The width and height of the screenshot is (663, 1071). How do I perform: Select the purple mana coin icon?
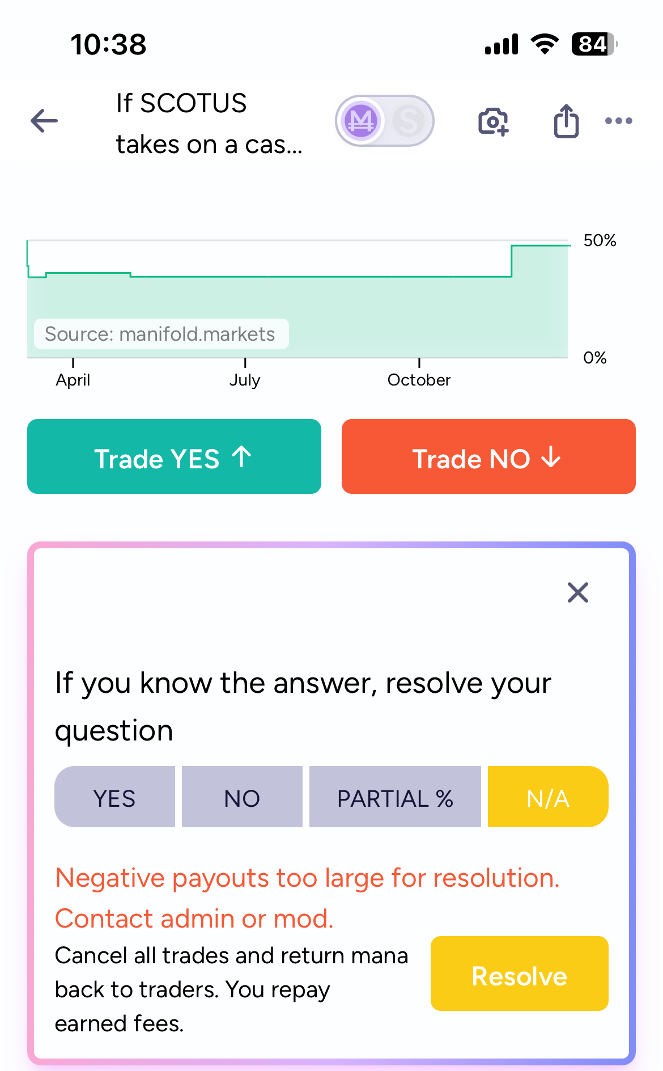[361, 121]
